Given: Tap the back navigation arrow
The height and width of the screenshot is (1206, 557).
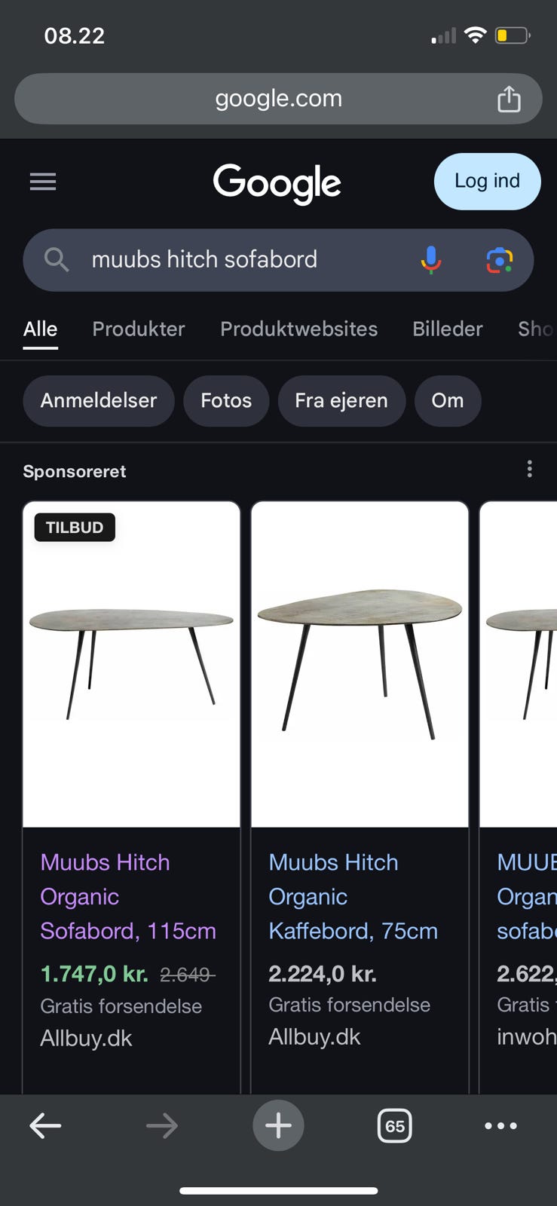Looking at the screenshot, I should pyautogui.click(x=45, y=1125).
